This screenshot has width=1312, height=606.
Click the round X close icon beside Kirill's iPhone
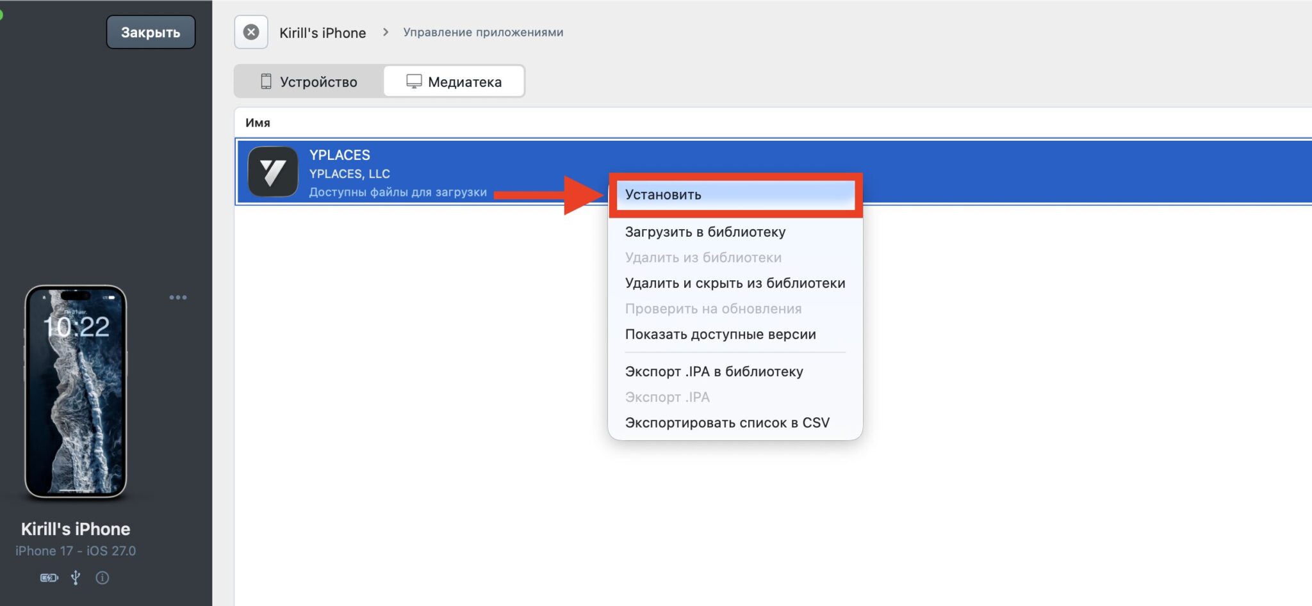(251, 32)
